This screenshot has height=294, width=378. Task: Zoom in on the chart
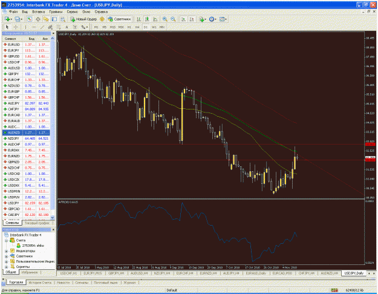165,19
